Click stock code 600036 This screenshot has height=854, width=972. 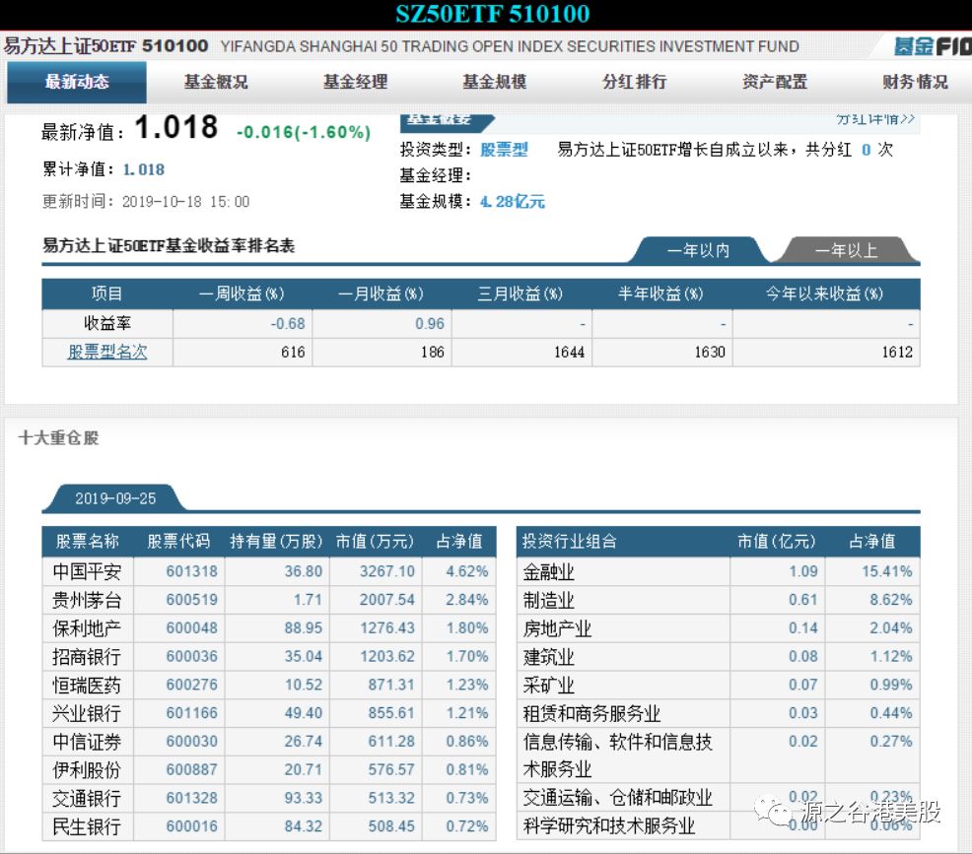point(191,656)
